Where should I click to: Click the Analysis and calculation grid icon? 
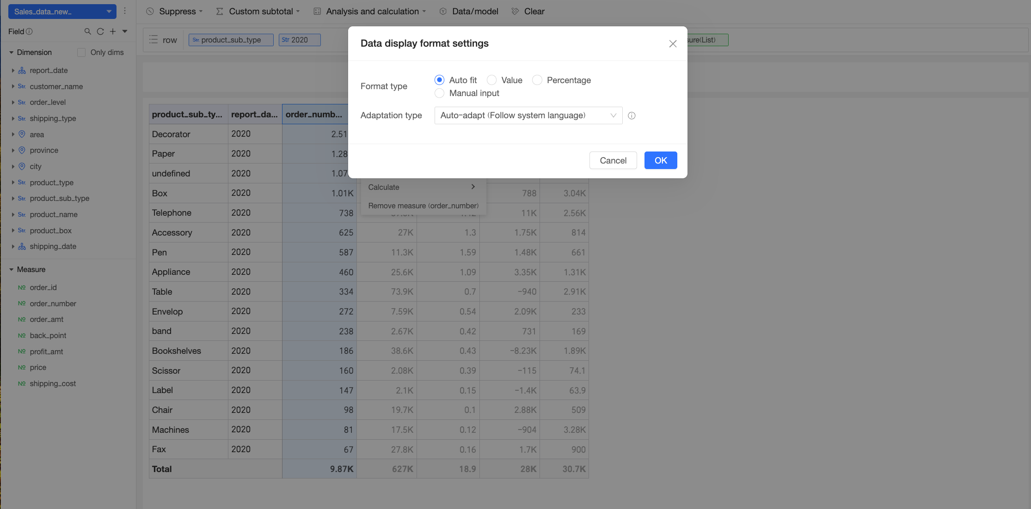pos(317,11)
